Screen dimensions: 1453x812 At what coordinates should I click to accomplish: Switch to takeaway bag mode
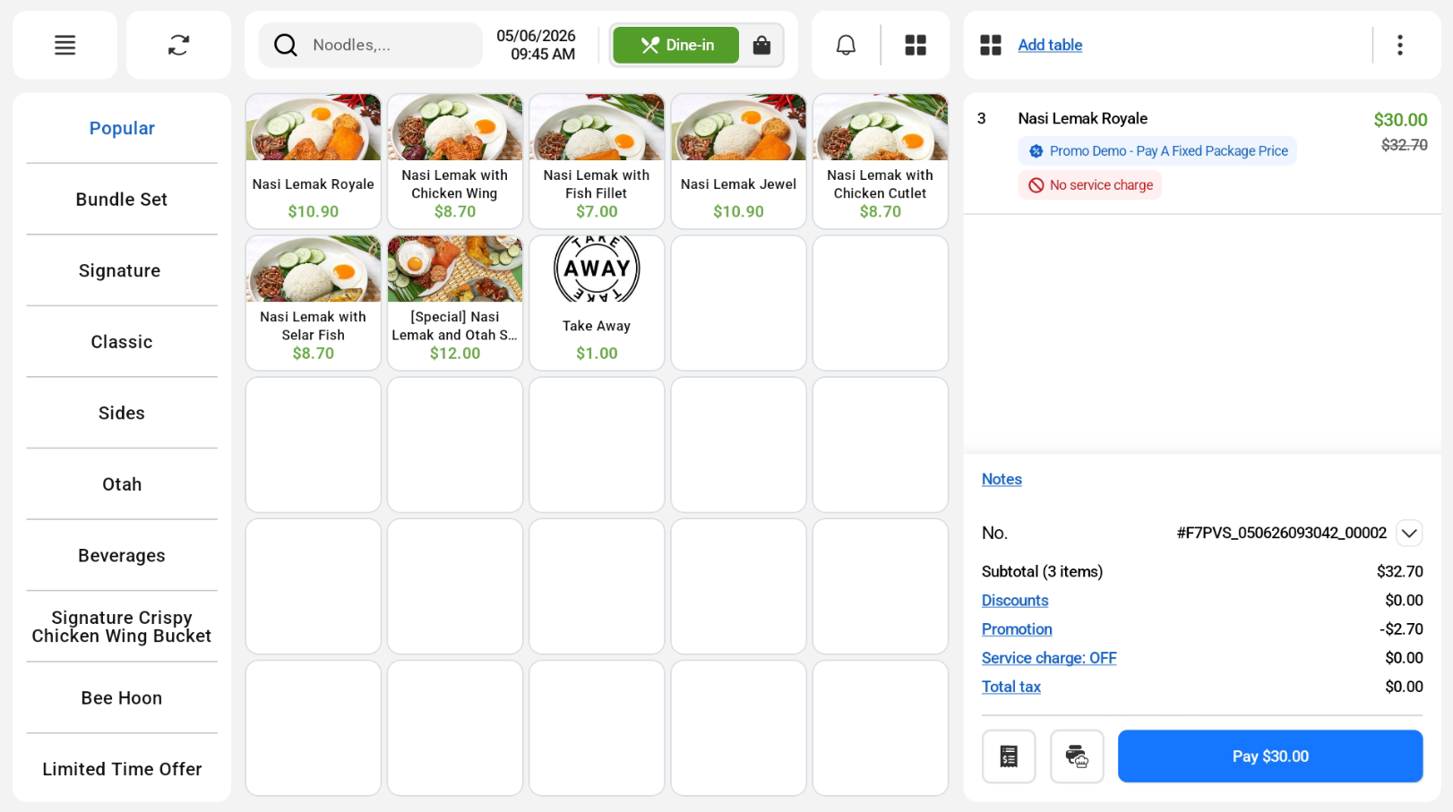[761, 45]
